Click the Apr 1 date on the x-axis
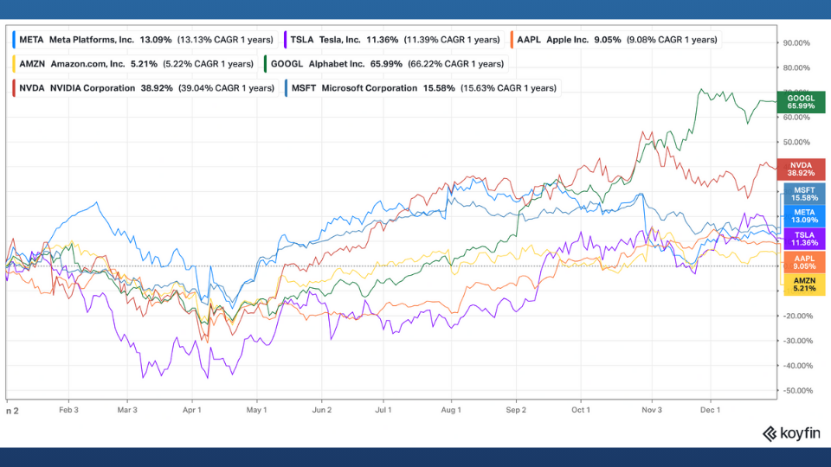The height and width of the screenshot is (467, 831). [192, 409]
